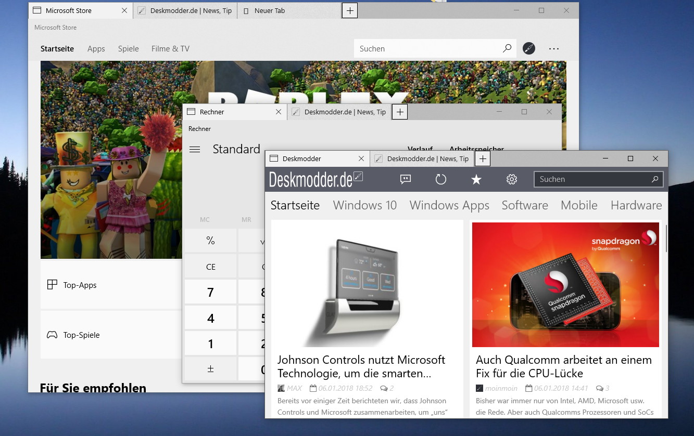Switch to Deskmodder.de news tab in Deskmodder window

coord(422,158)
